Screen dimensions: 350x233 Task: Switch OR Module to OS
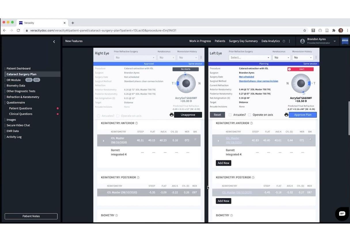[x=37, y=80]
